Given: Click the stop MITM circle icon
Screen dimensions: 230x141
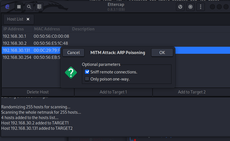Looking at the screenshot, I should pos(190,7).
